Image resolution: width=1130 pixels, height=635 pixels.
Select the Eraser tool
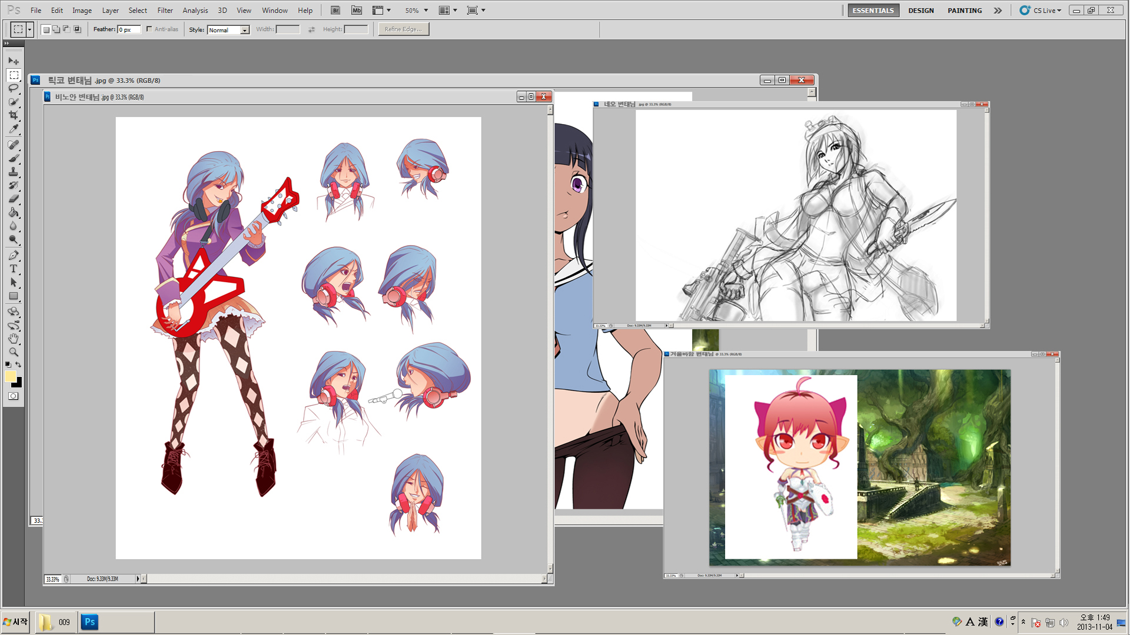click(14, 199)
